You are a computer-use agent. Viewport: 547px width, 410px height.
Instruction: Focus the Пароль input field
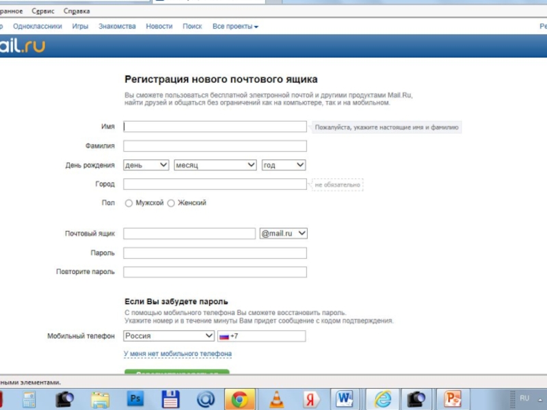pyautogui.click(x=215, y=253)
